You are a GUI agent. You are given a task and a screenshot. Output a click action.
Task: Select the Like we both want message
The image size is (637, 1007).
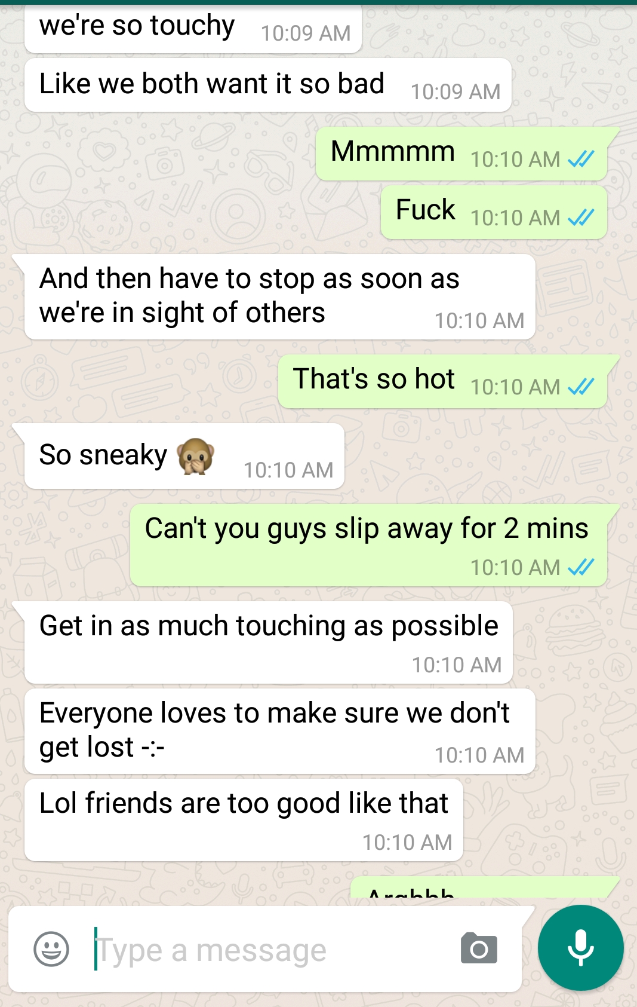click(x=268, y=85)
